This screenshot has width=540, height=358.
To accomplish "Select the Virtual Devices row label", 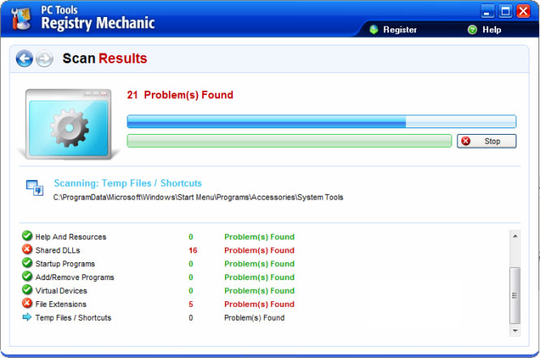I will pyautogui.click(x=61, y=291).
